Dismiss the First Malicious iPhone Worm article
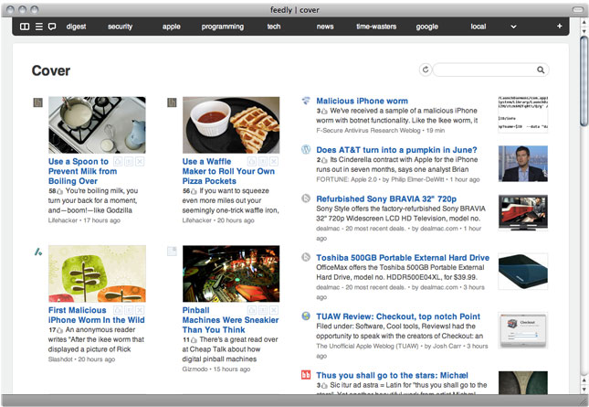Viewport: 589px width, 407px height. click(140, 310)
